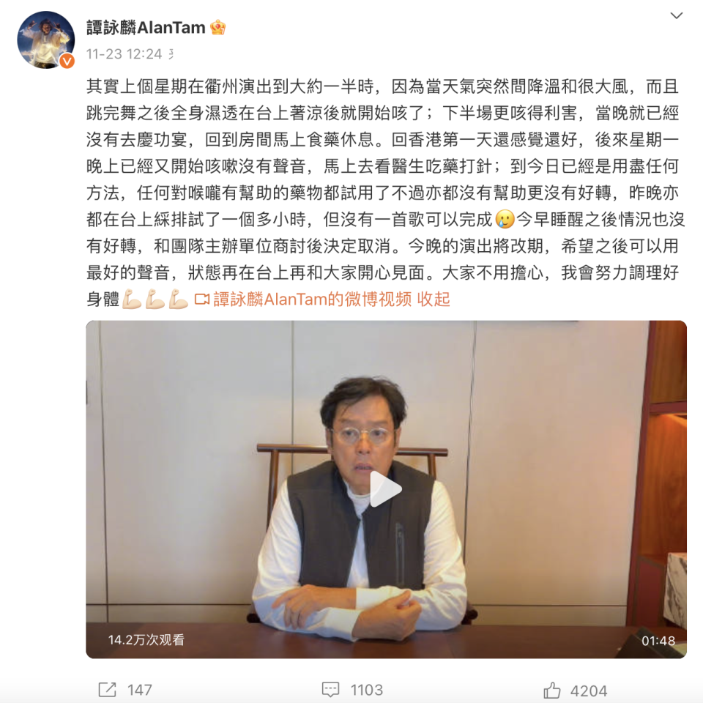Open the 譚詠麟AlanTam username profile link
The width and height of the screenshot is (703, 703).
146,27
